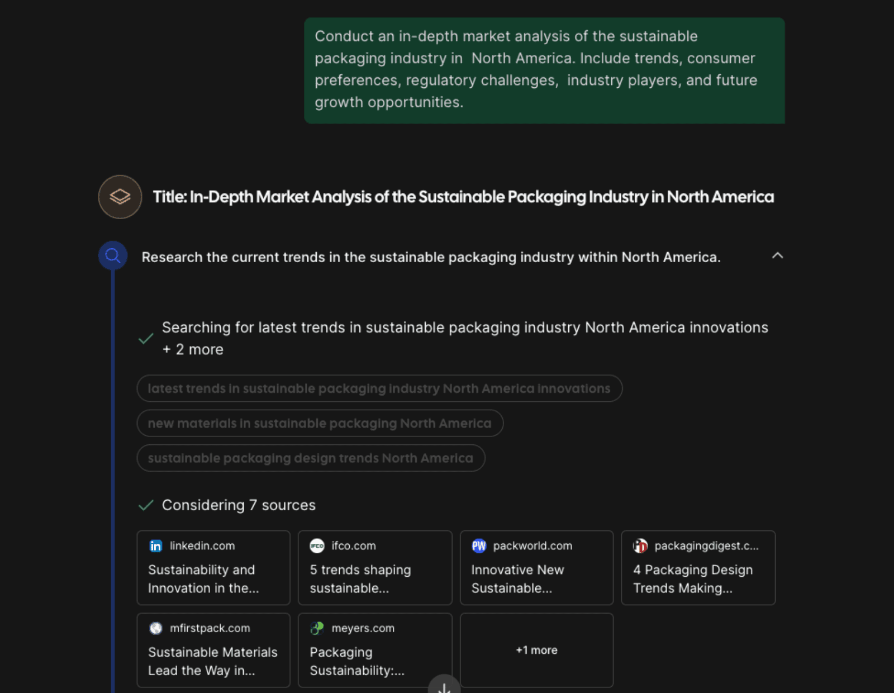Click the blue search magnifier icon

(x=113, y=256)
